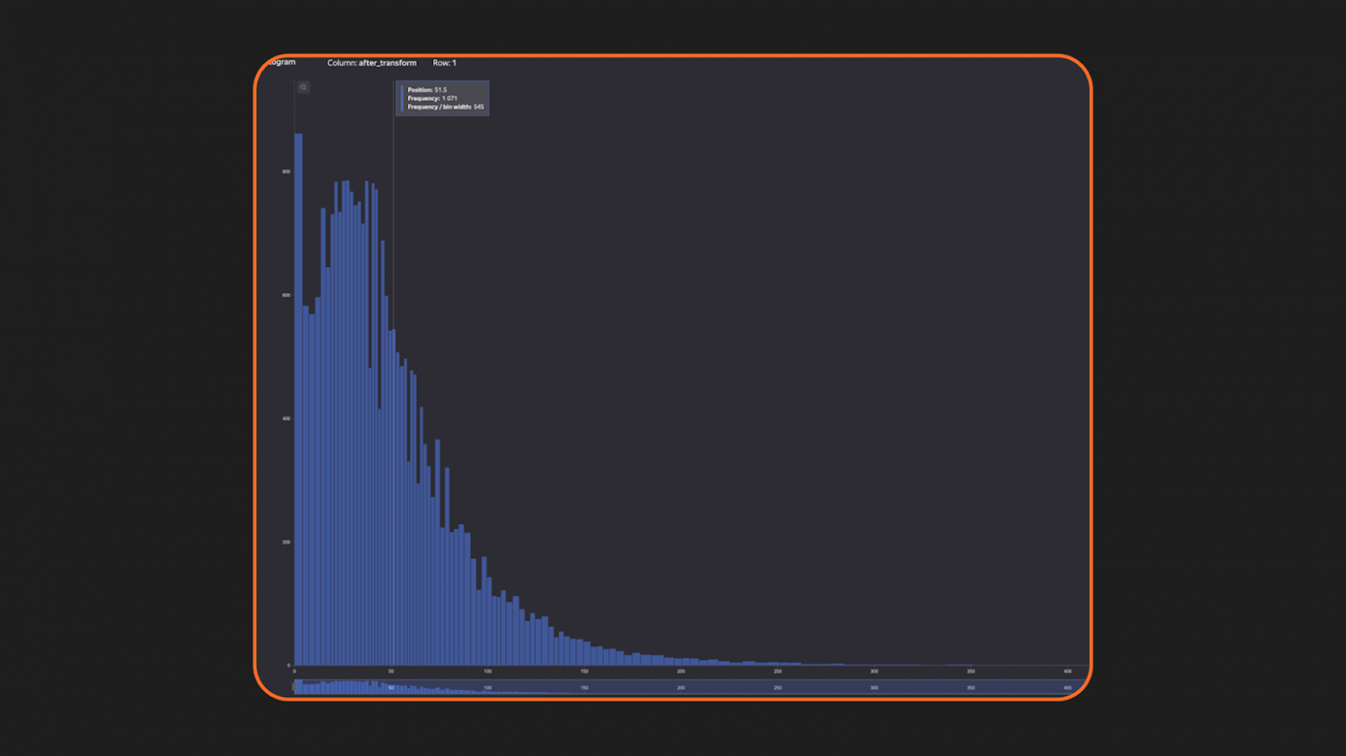Click the 800 label on the y-axis

pyautogui.click(x=286, y=172)
